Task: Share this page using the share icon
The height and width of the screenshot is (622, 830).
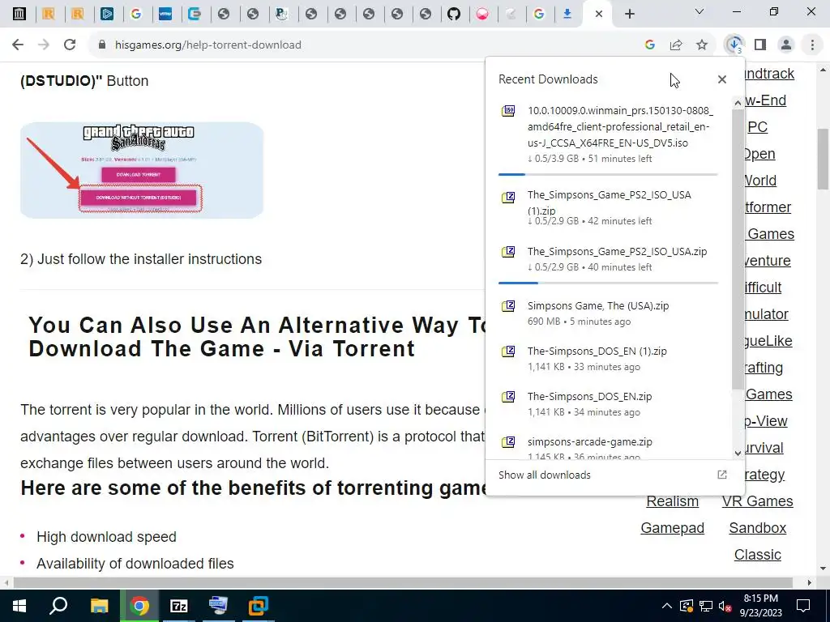Action: (x=676, y=45)
